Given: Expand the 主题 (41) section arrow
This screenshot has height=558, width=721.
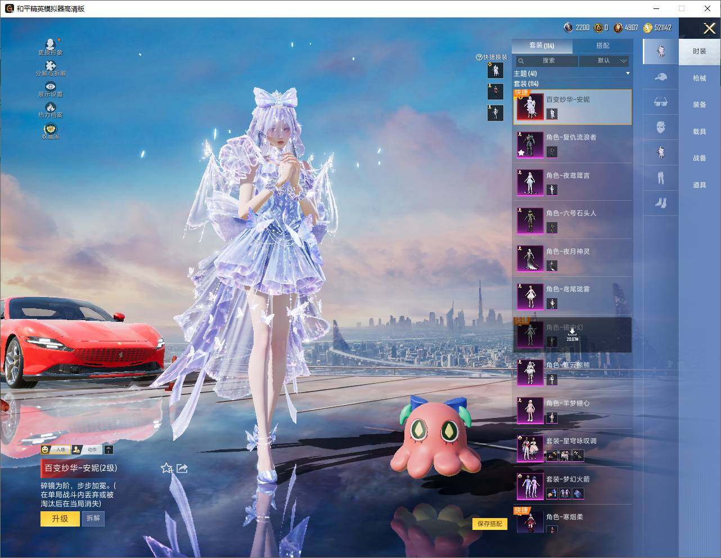Looking at the screenshot, I should click(628, 74).
